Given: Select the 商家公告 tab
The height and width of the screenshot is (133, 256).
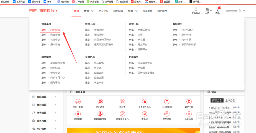Looking at the screenshot, I should pyautogui.click(x=217, y=101).
